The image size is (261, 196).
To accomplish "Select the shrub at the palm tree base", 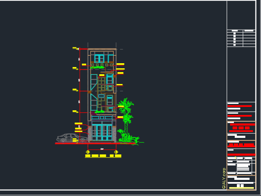I will coord(129,138).
